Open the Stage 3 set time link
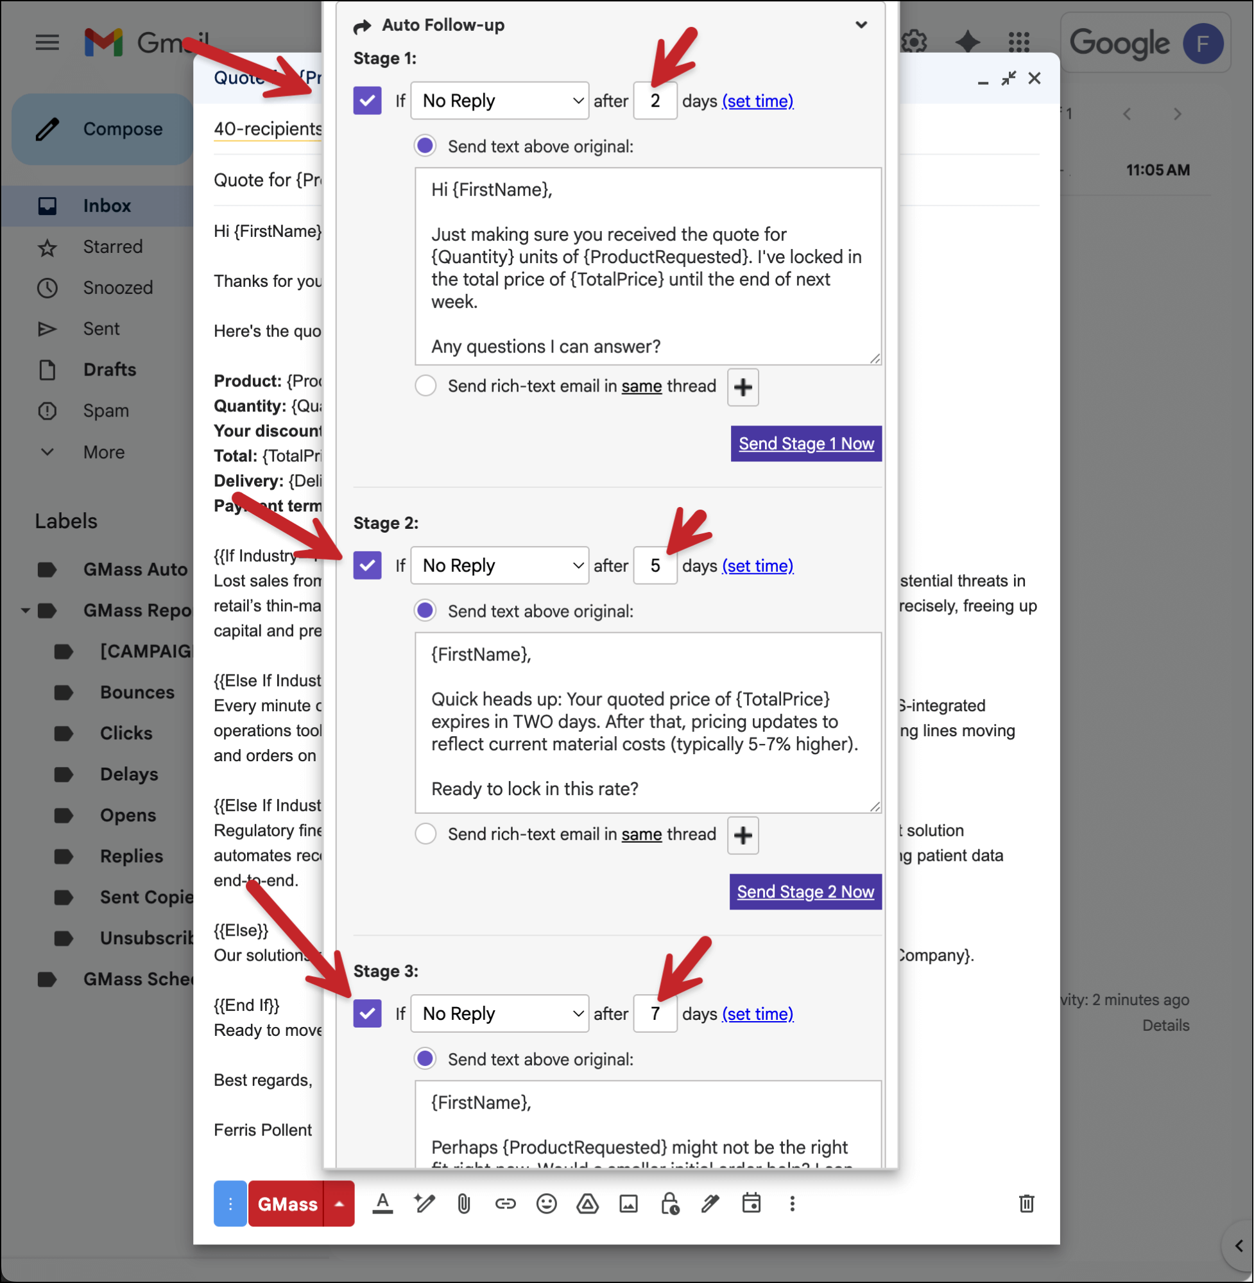 click(757, 1014)
